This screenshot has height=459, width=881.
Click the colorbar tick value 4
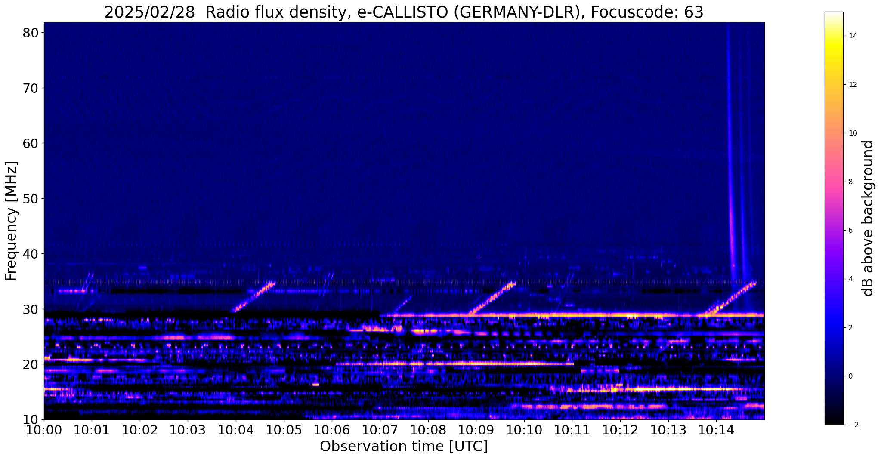[x=850, y=279]
